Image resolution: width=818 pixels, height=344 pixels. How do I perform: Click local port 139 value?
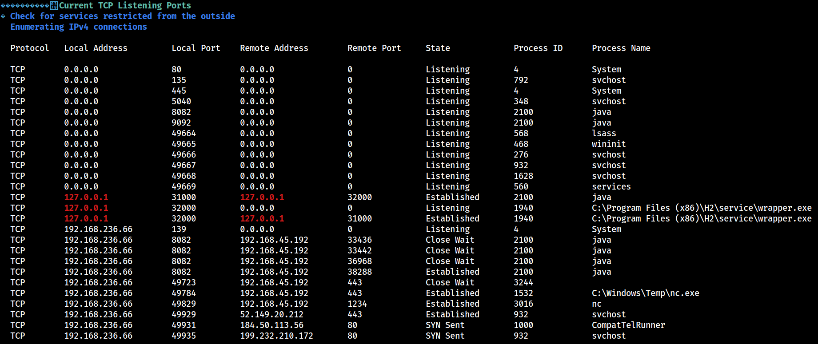[179, 229]
